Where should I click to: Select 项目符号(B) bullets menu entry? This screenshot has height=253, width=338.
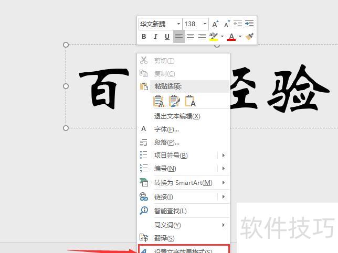tap(177, 156)
